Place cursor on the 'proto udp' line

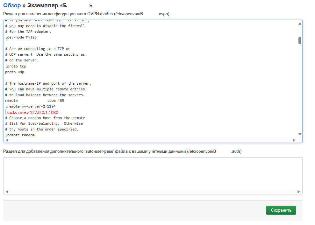click(x=15, y=72)
